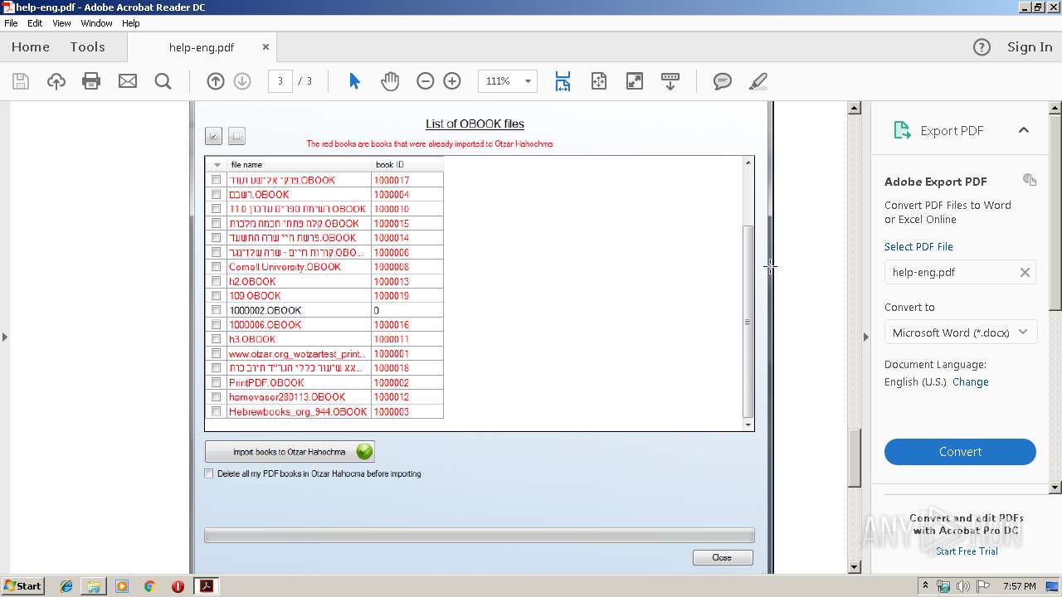Click the fit width scrolling icon
This screenshot has height=597, width=1062.
pyautogui.click(x=563, y=81)
